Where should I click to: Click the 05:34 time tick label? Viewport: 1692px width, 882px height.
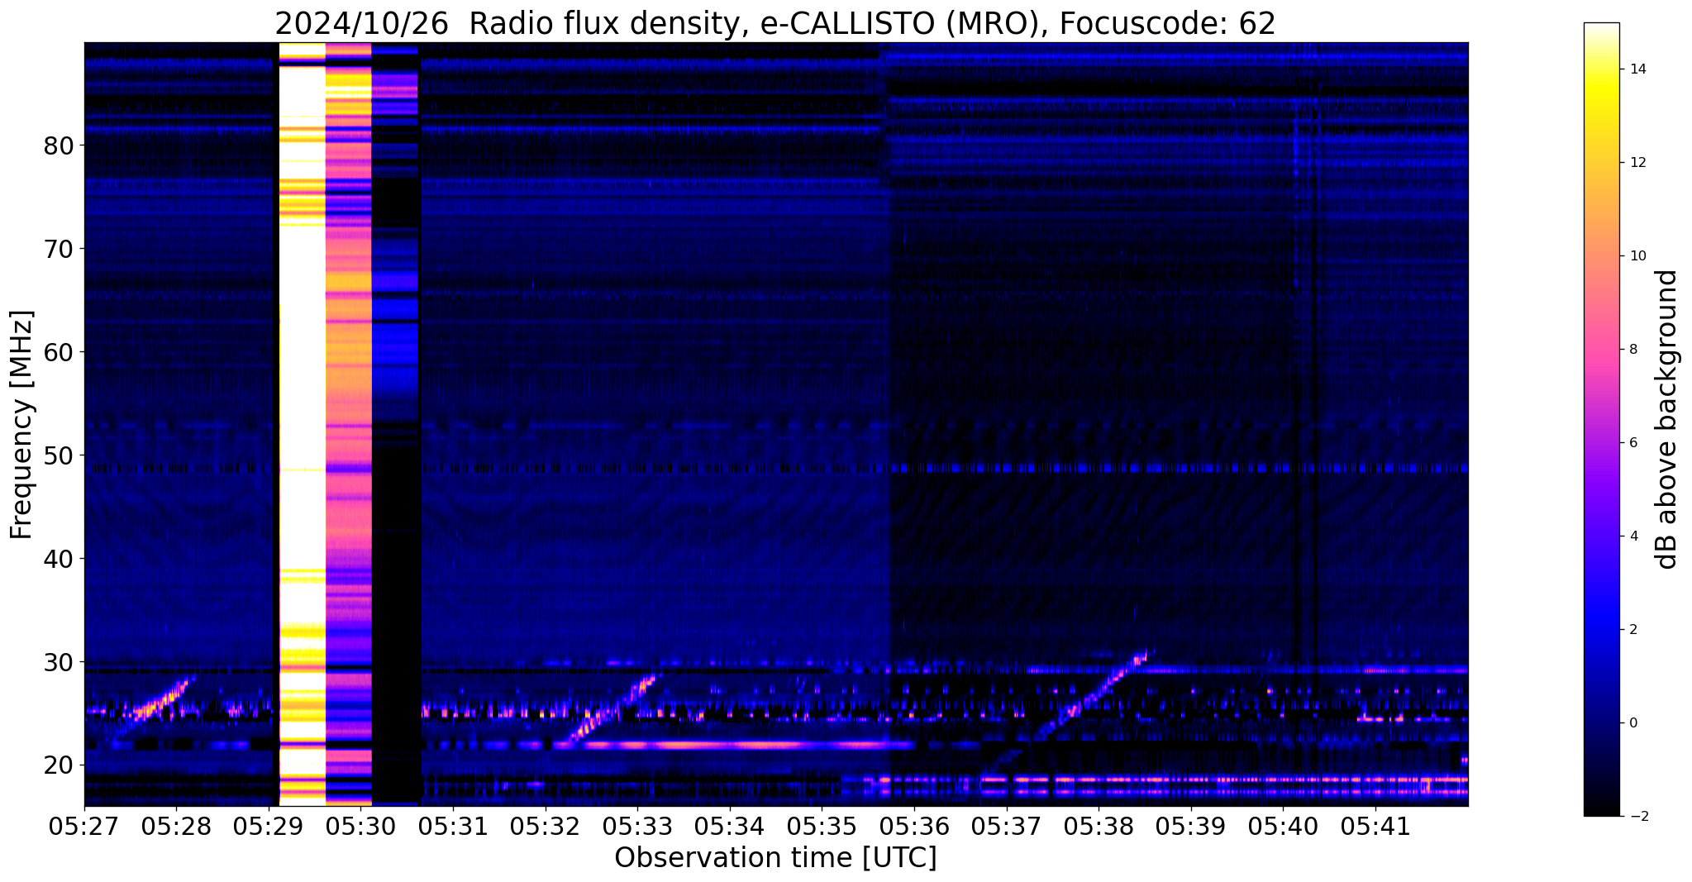tap(730, 826)
